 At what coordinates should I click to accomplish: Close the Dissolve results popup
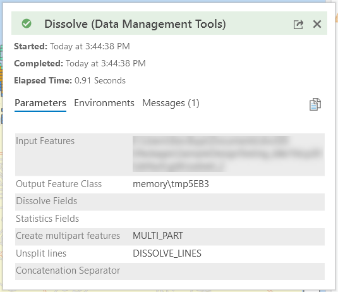click(317, 24)
